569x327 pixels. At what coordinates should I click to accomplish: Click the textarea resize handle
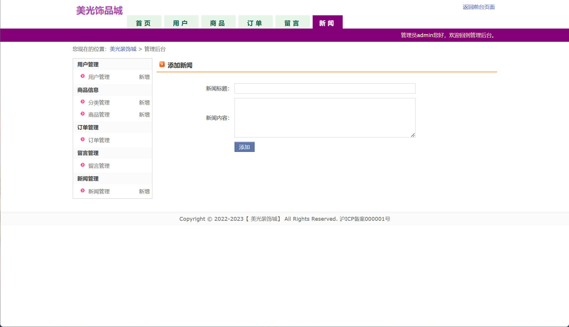point(413,135)
